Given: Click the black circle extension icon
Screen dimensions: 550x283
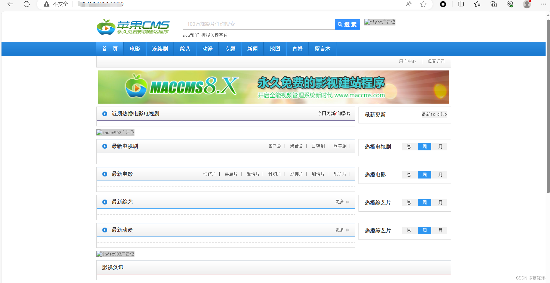Looking at the screenshot, I should [443, 4].
